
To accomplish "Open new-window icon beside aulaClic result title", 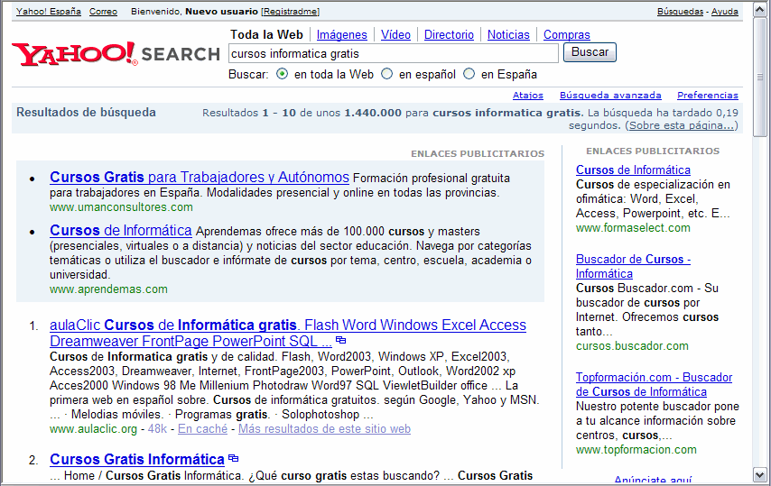I will 340,340.
